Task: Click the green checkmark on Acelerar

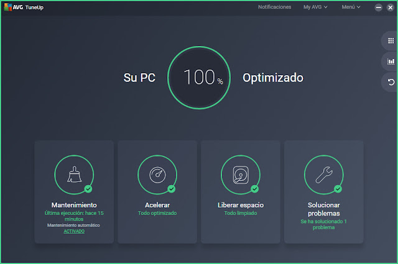Action: tap(172, 189)
